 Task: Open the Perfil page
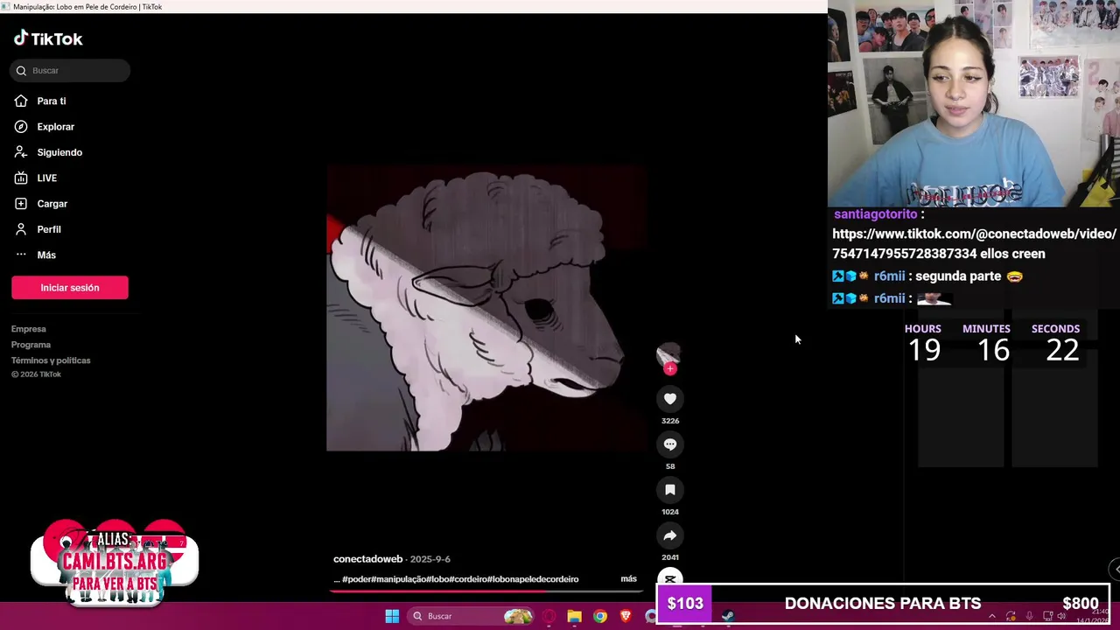click(x=49, y=229)
